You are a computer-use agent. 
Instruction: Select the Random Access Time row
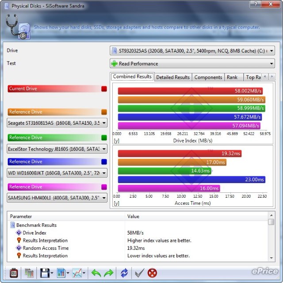coord(46,248)
